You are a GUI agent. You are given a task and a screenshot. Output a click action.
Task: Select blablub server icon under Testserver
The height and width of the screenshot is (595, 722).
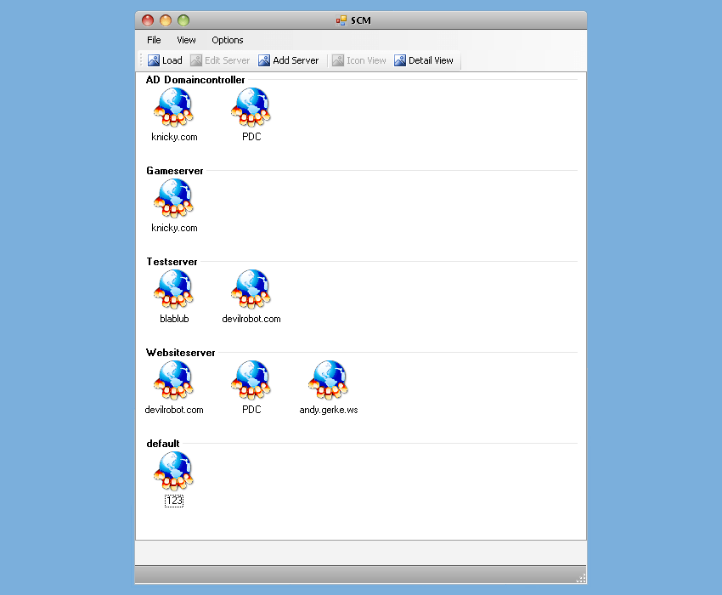(x=174, y=289)
